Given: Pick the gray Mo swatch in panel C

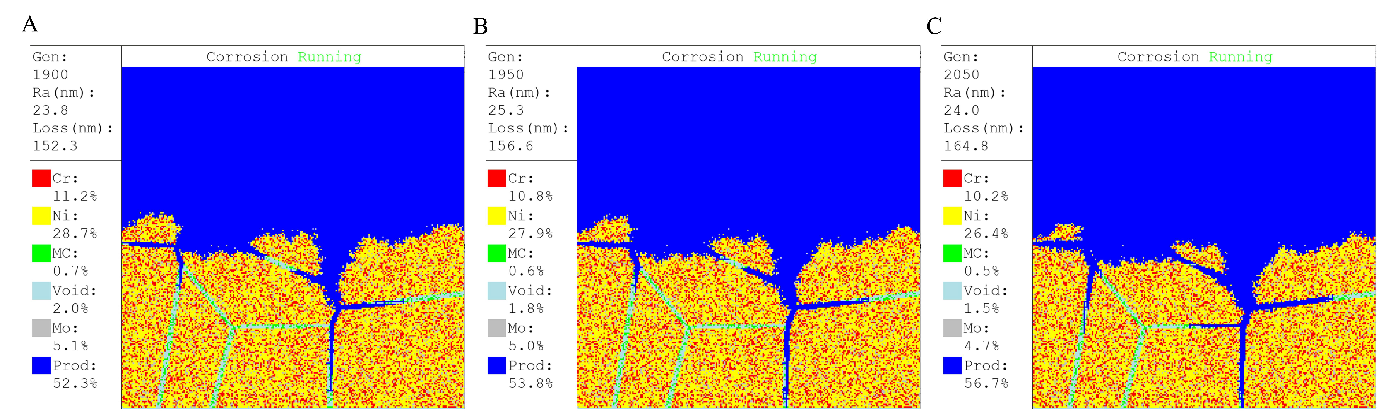Looking at the screenshot, I should coord(952,328).
